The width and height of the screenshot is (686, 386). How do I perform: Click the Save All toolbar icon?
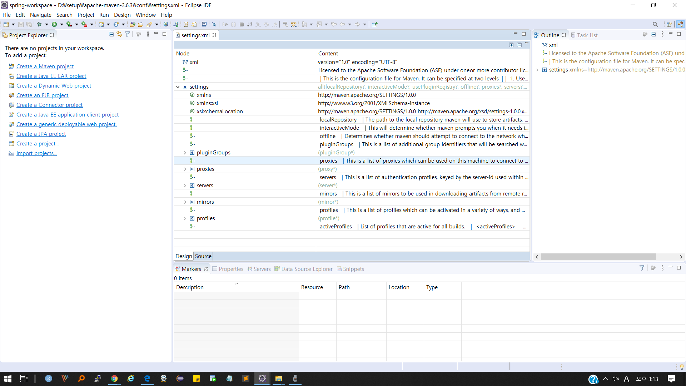tap(29, 24)
